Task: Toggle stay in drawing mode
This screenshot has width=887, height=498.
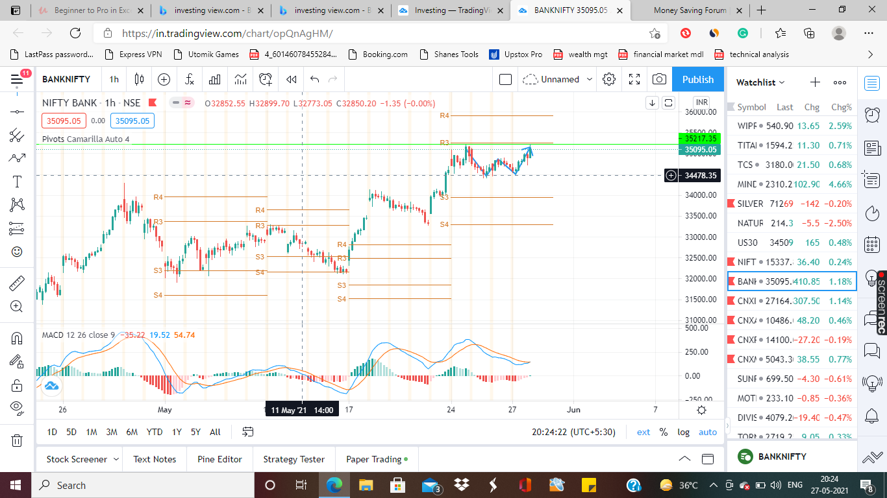Action: tap(17, 361)
